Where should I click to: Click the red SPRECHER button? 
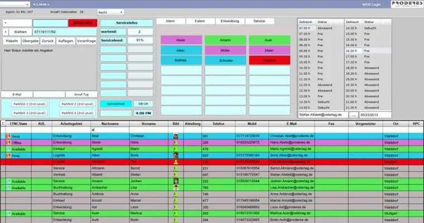(x=83, y=23)
